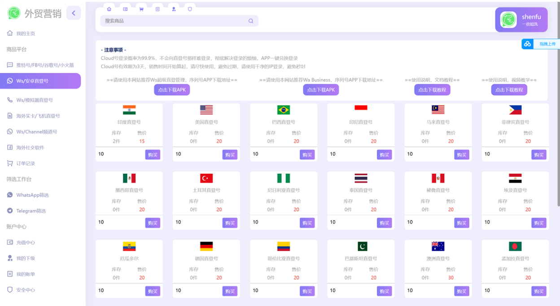Viewport: 560px width, 306px height.
Task: Click 购买 for 印度直登号
Action: coord(153,154)
